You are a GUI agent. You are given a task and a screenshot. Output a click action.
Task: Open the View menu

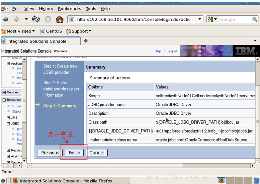point(29,9)
